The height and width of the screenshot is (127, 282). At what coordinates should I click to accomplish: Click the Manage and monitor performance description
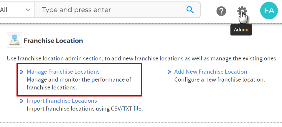pos(79,84)
